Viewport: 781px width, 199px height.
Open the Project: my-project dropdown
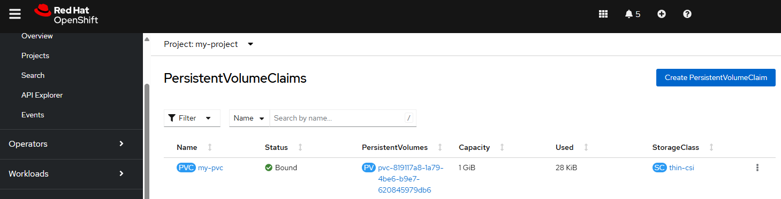209,44
